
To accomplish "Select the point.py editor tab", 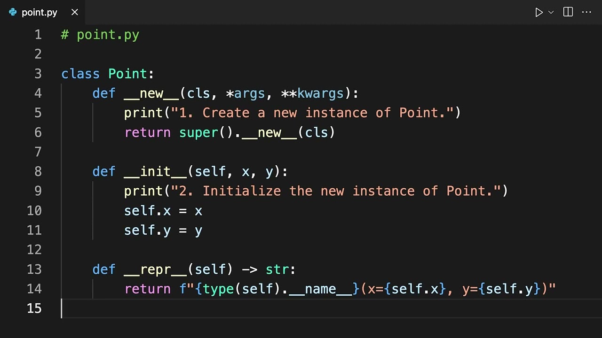I will (x=43, y=12).
